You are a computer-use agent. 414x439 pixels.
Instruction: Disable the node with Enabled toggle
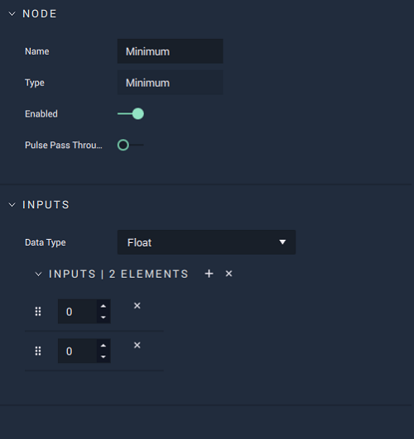coord(131,113)
